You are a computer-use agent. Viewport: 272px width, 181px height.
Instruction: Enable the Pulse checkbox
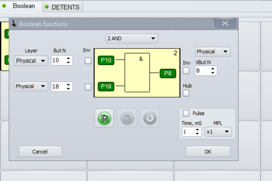point(186,113)
